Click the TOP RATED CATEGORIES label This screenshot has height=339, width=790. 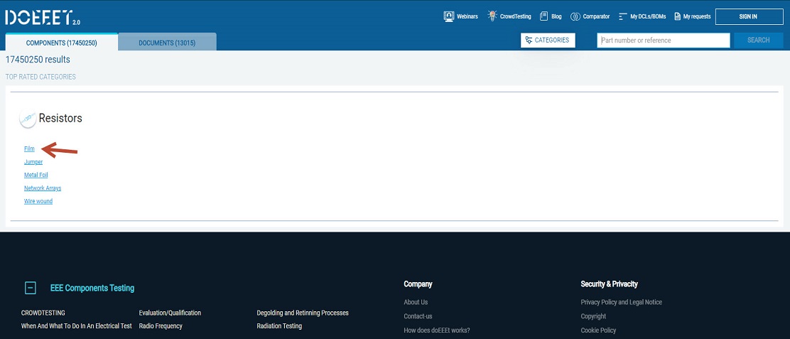point(40,77)
